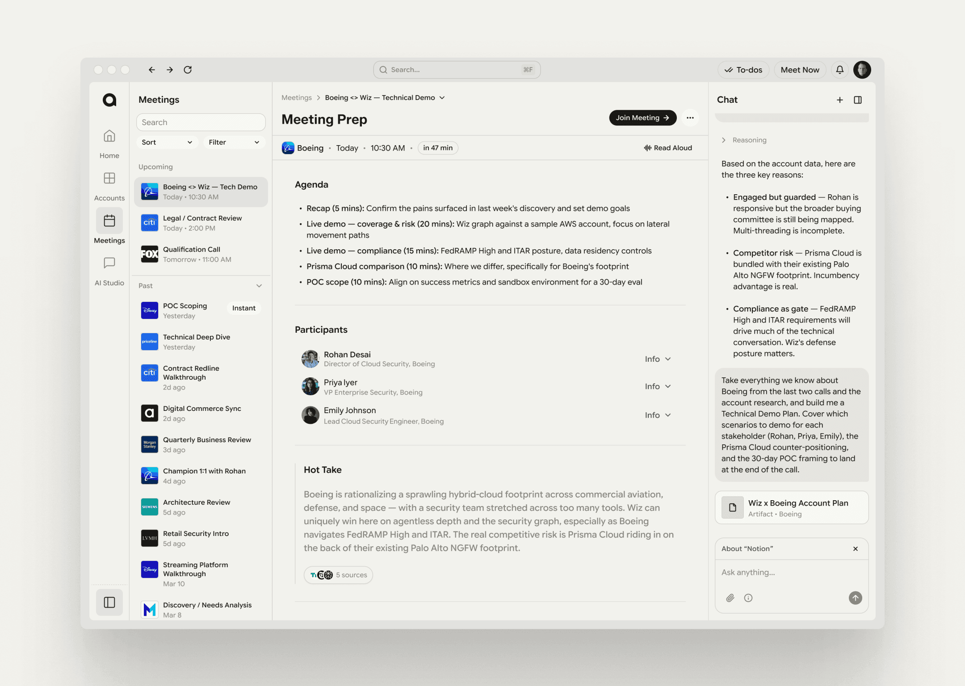
Task: Open Rohan Desai's avatar
Action: pos(310,359)
